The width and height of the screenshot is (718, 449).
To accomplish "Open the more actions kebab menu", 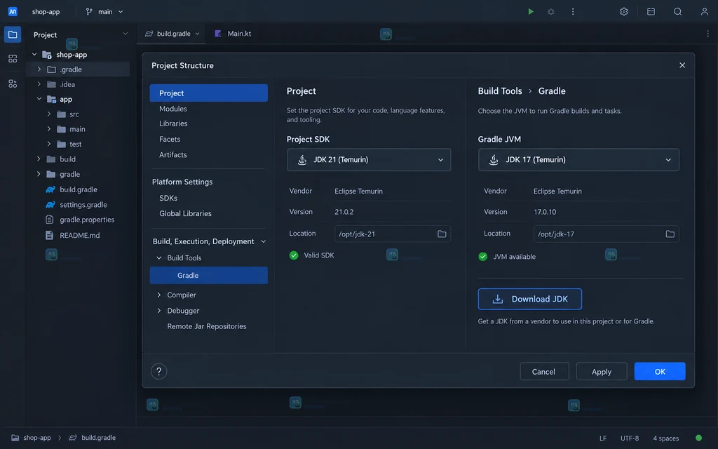I will click(x=572, y=11).
